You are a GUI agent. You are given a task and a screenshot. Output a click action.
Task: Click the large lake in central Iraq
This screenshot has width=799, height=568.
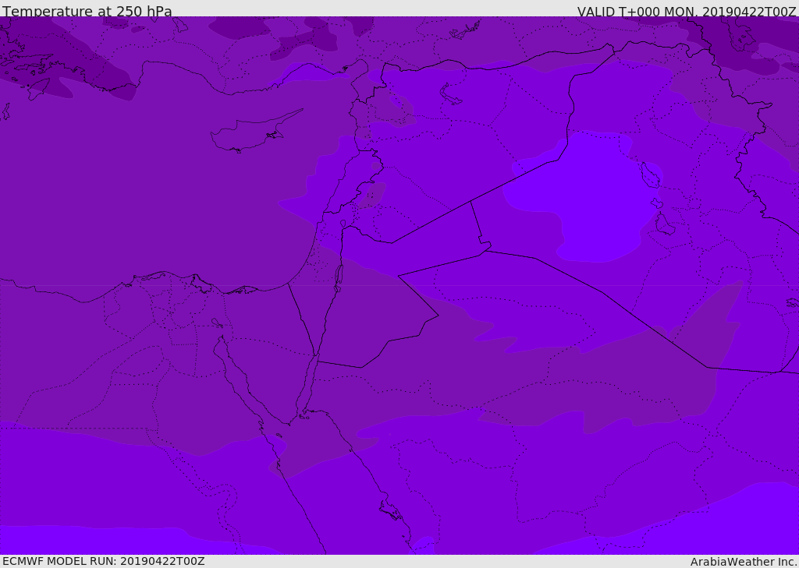tap(649, 175)
